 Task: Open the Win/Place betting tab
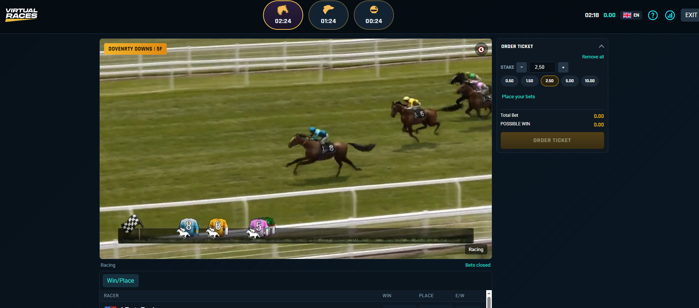(x=121, y=281)
